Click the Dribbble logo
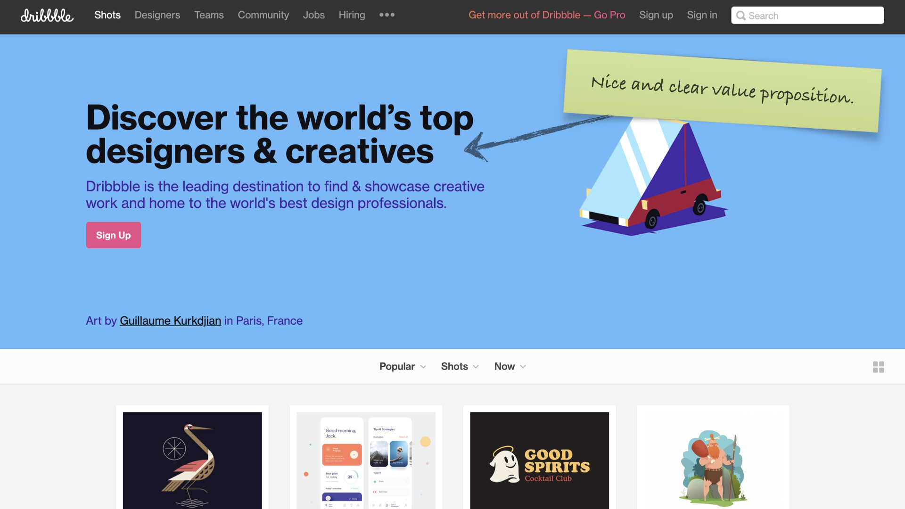The height and width of the screenshot is (509, 905). (47, 16)
